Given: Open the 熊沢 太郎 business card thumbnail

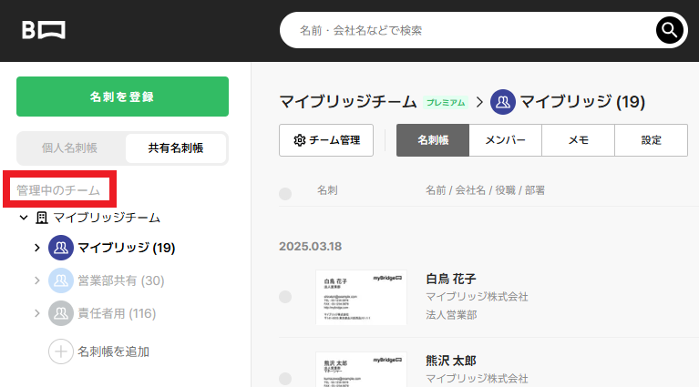Looking at the screenshot, I should coord(361,369).
